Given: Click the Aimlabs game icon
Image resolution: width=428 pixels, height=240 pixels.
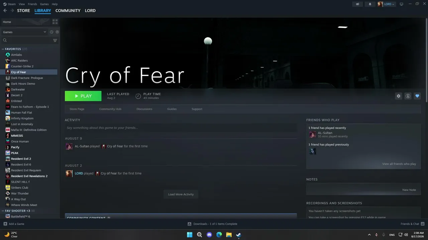Looking at the screenshot, I should 8,55.
